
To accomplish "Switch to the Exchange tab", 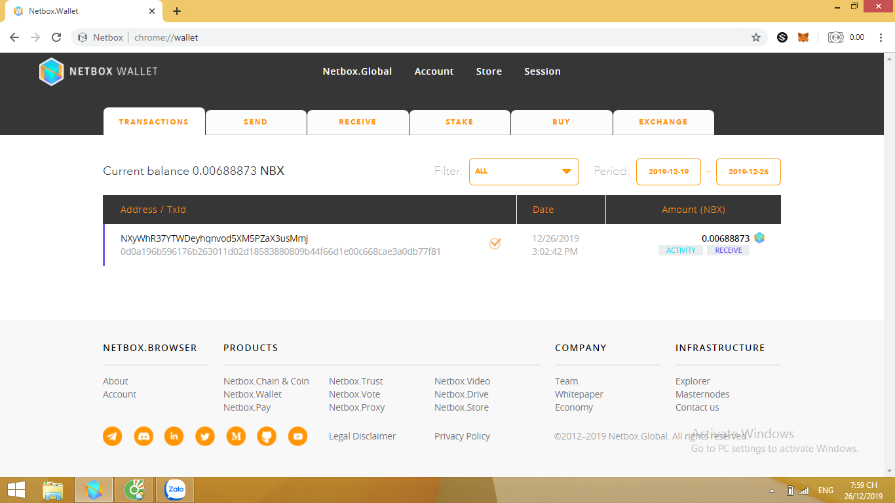I will click(x=664, y=122).
